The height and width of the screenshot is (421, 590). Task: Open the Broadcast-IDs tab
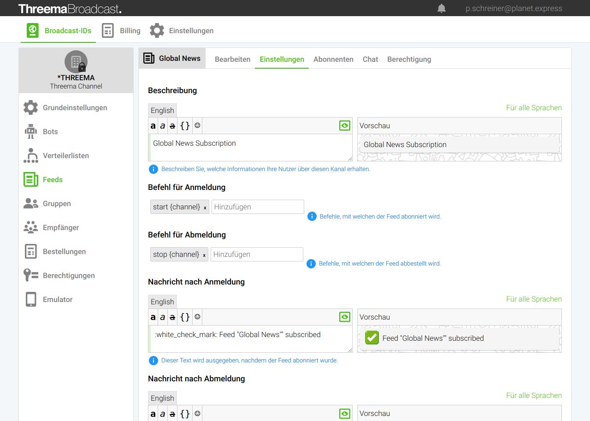click(x=59, y=31)
